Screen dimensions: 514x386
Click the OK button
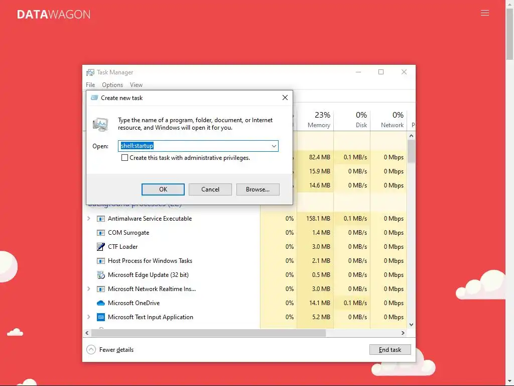pyautogui.click(x=163, y=189)
